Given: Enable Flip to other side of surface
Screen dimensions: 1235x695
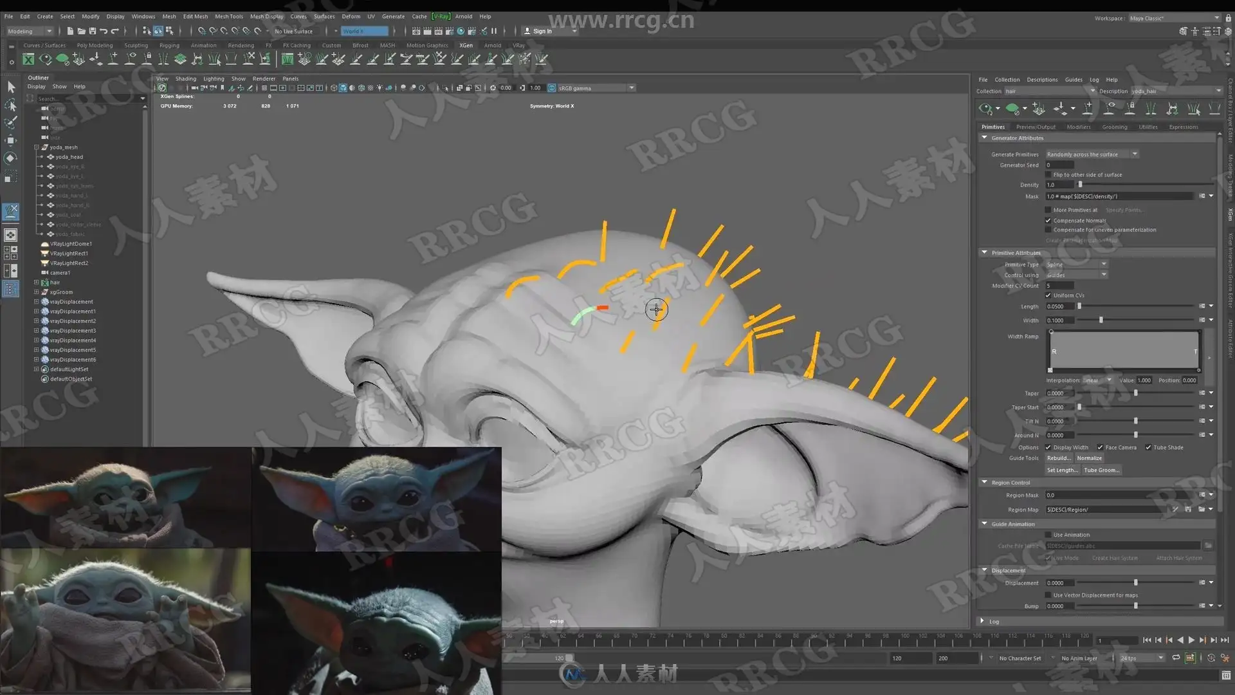Looking at the screenshot, I should (x=1048, y=174).
